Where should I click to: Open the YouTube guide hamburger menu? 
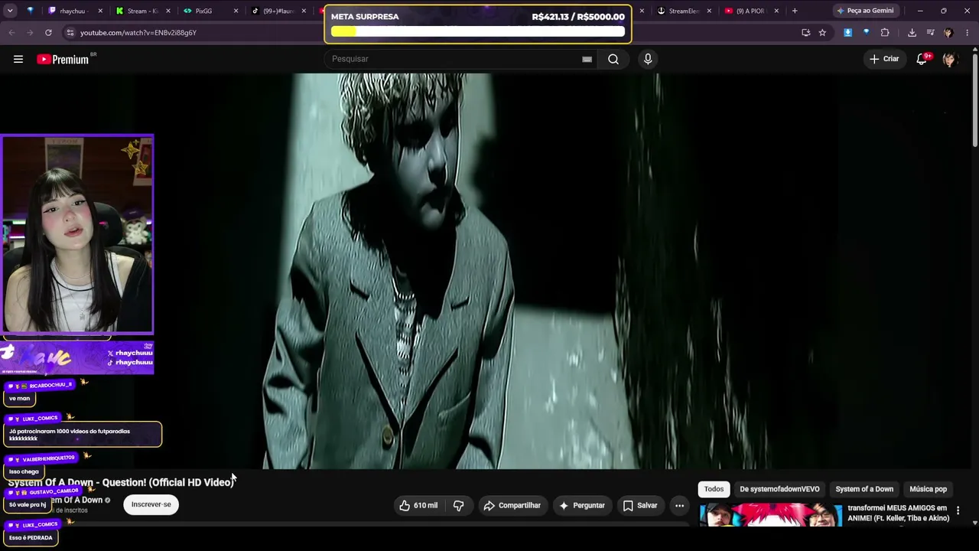point(18,59)
